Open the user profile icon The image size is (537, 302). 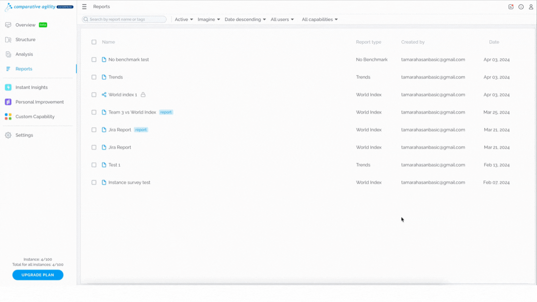pos(531,7)
